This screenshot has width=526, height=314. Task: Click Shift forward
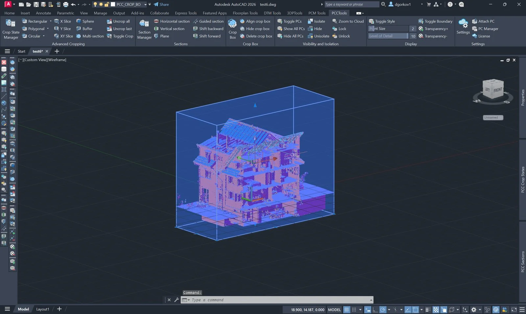206,36
